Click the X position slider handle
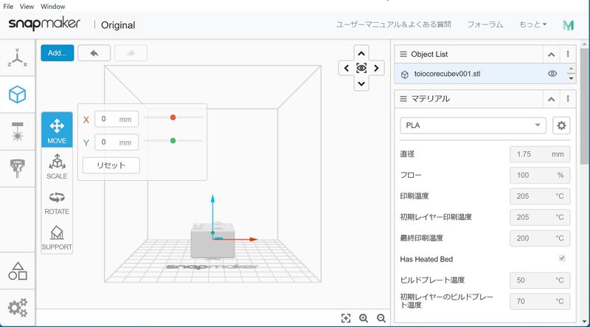 click(173, 117)
